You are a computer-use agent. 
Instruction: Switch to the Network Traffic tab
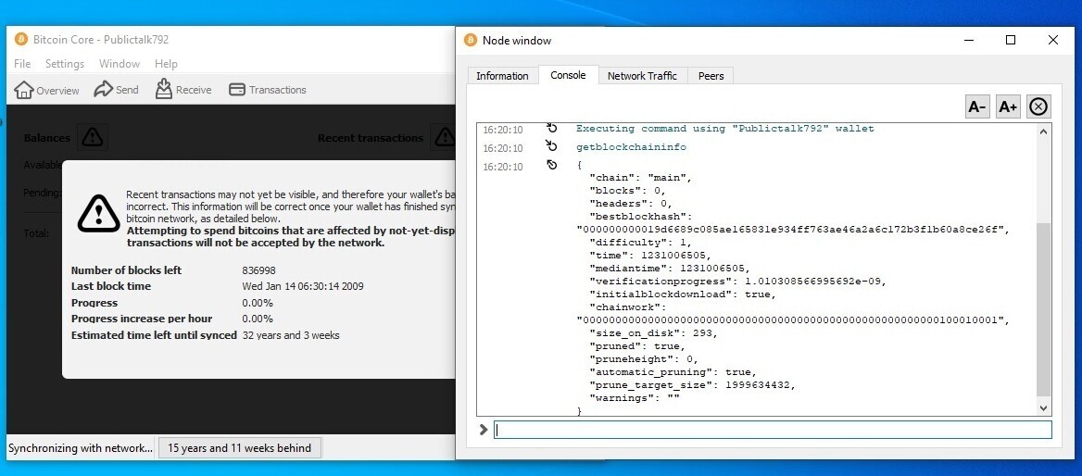click(642, 76)
